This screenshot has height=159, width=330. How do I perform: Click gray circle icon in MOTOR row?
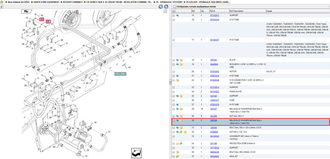[x=174, y=72]
